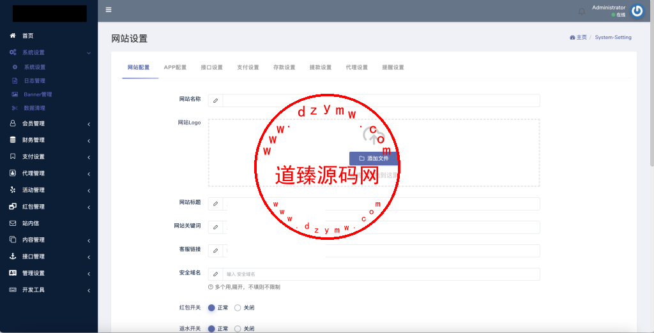Switch to the 存款设置 tab
The image size is (654, 333).
(284, 68)
